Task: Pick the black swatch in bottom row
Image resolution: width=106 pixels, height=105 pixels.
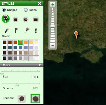Action: point(5,58)
